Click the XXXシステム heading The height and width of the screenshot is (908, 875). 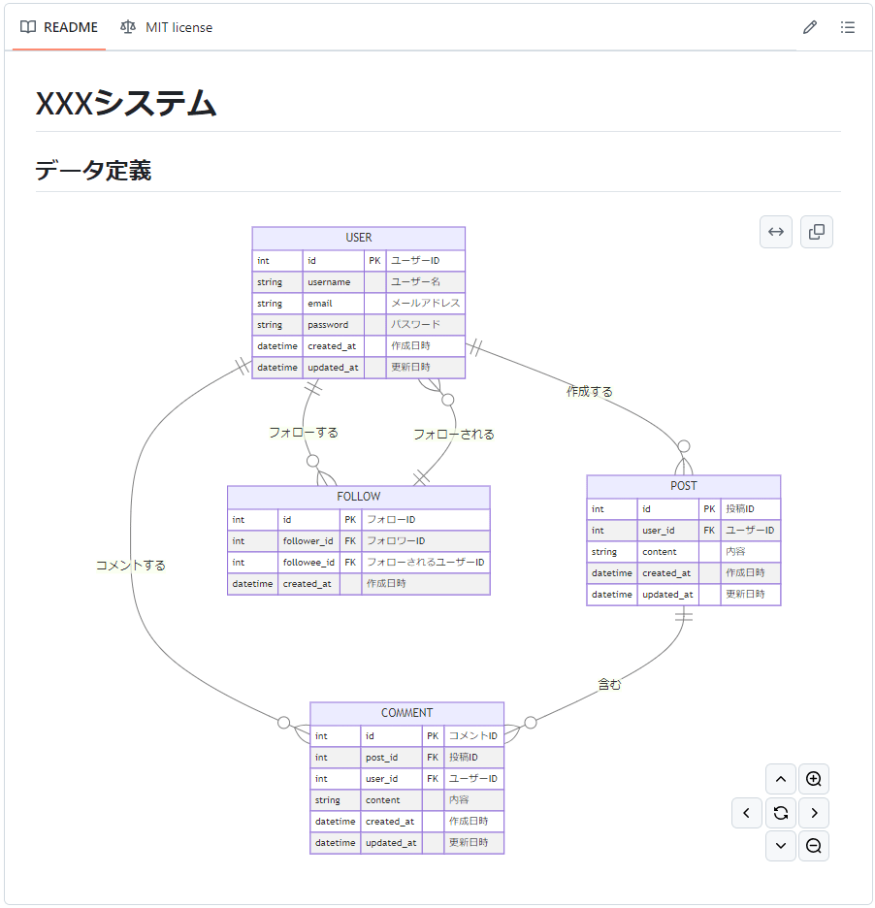click(x=126, y=103)
